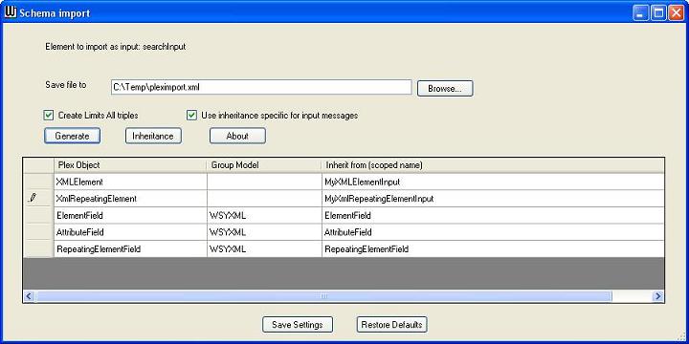The width and height of the screenshot is (689, 344).
Task: Click the pencil edit icon beside XmlRepeatingElement
Action: 33,199
